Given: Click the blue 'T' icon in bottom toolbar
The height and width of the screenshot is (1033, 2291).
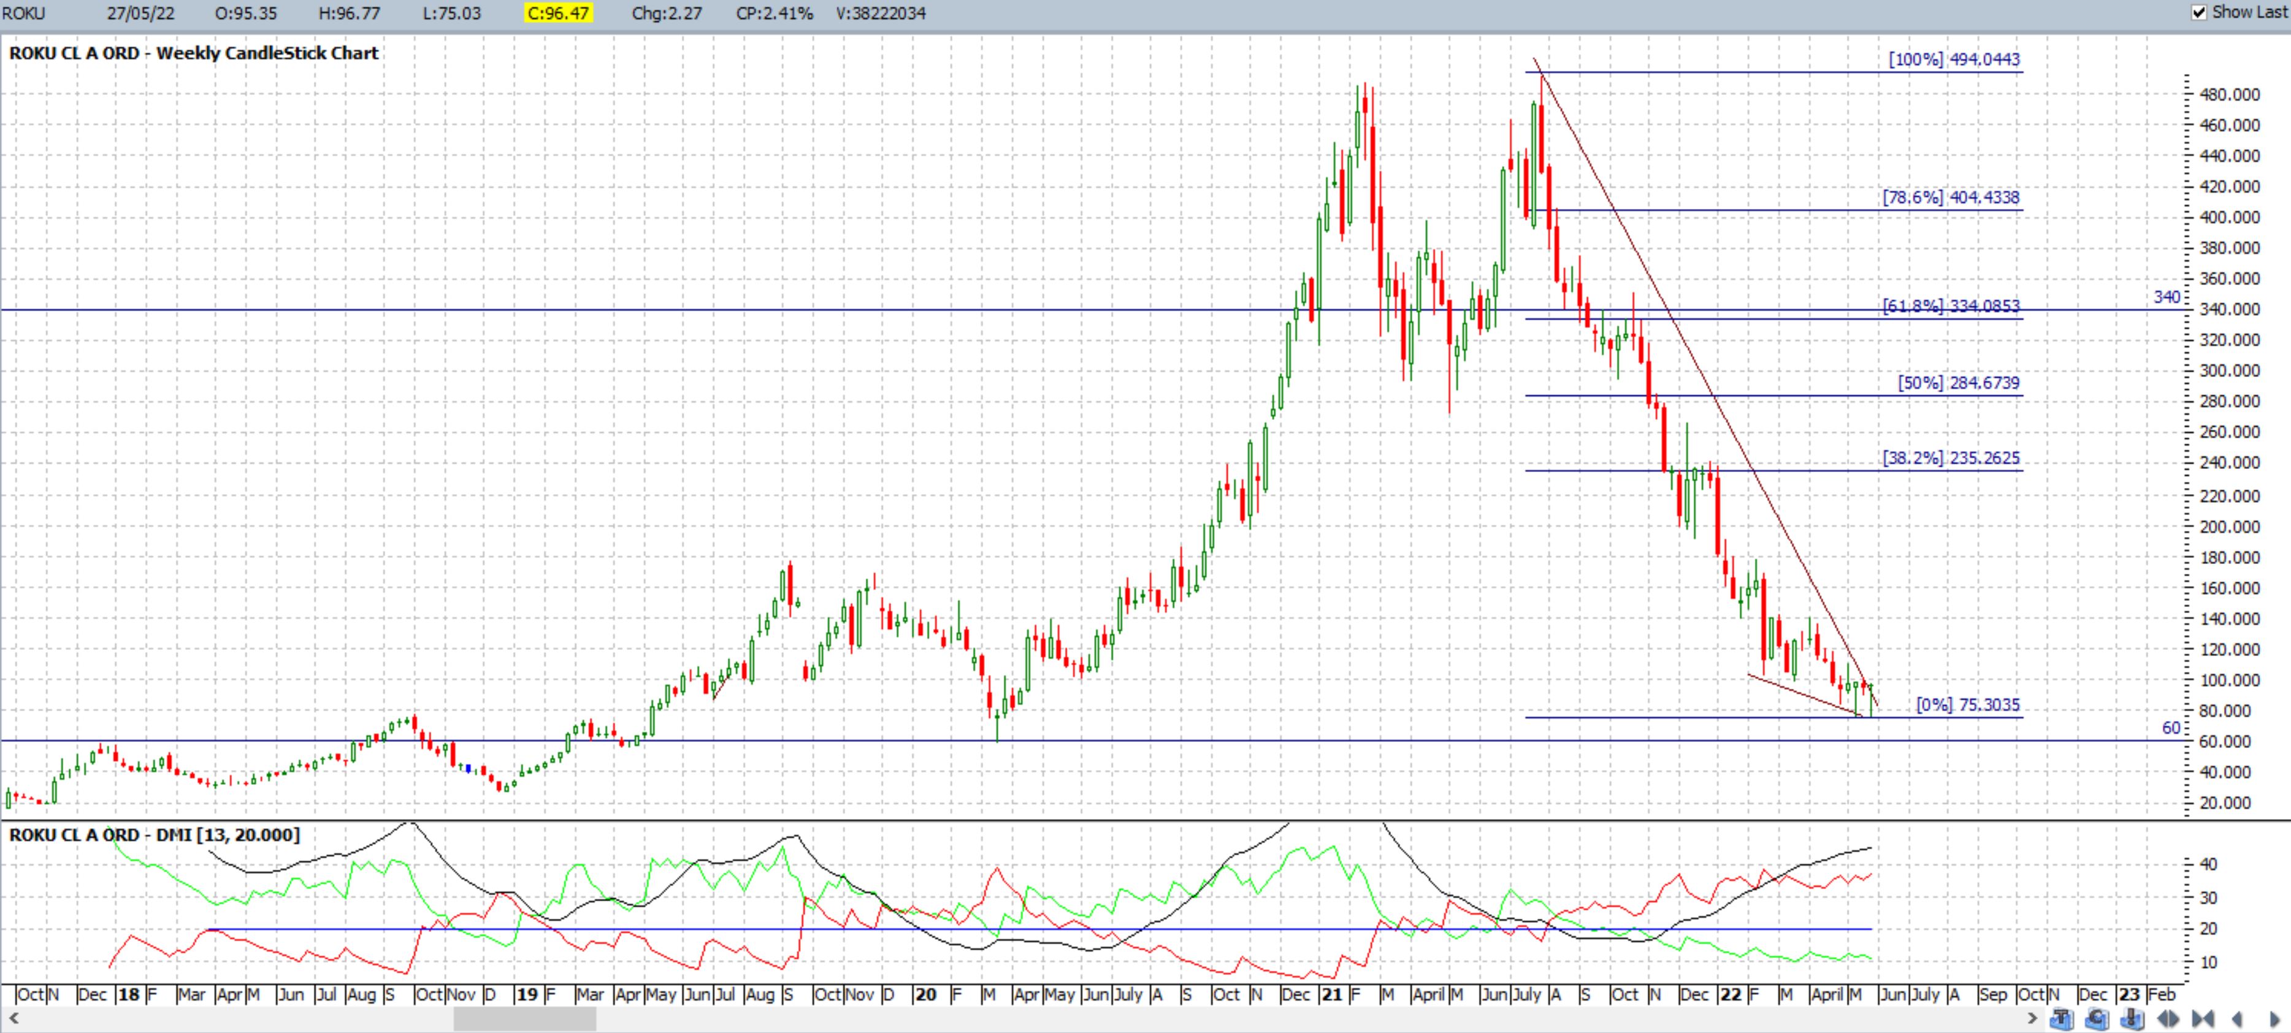Looking at the screenshot, I should (x=2062, y=1019).
